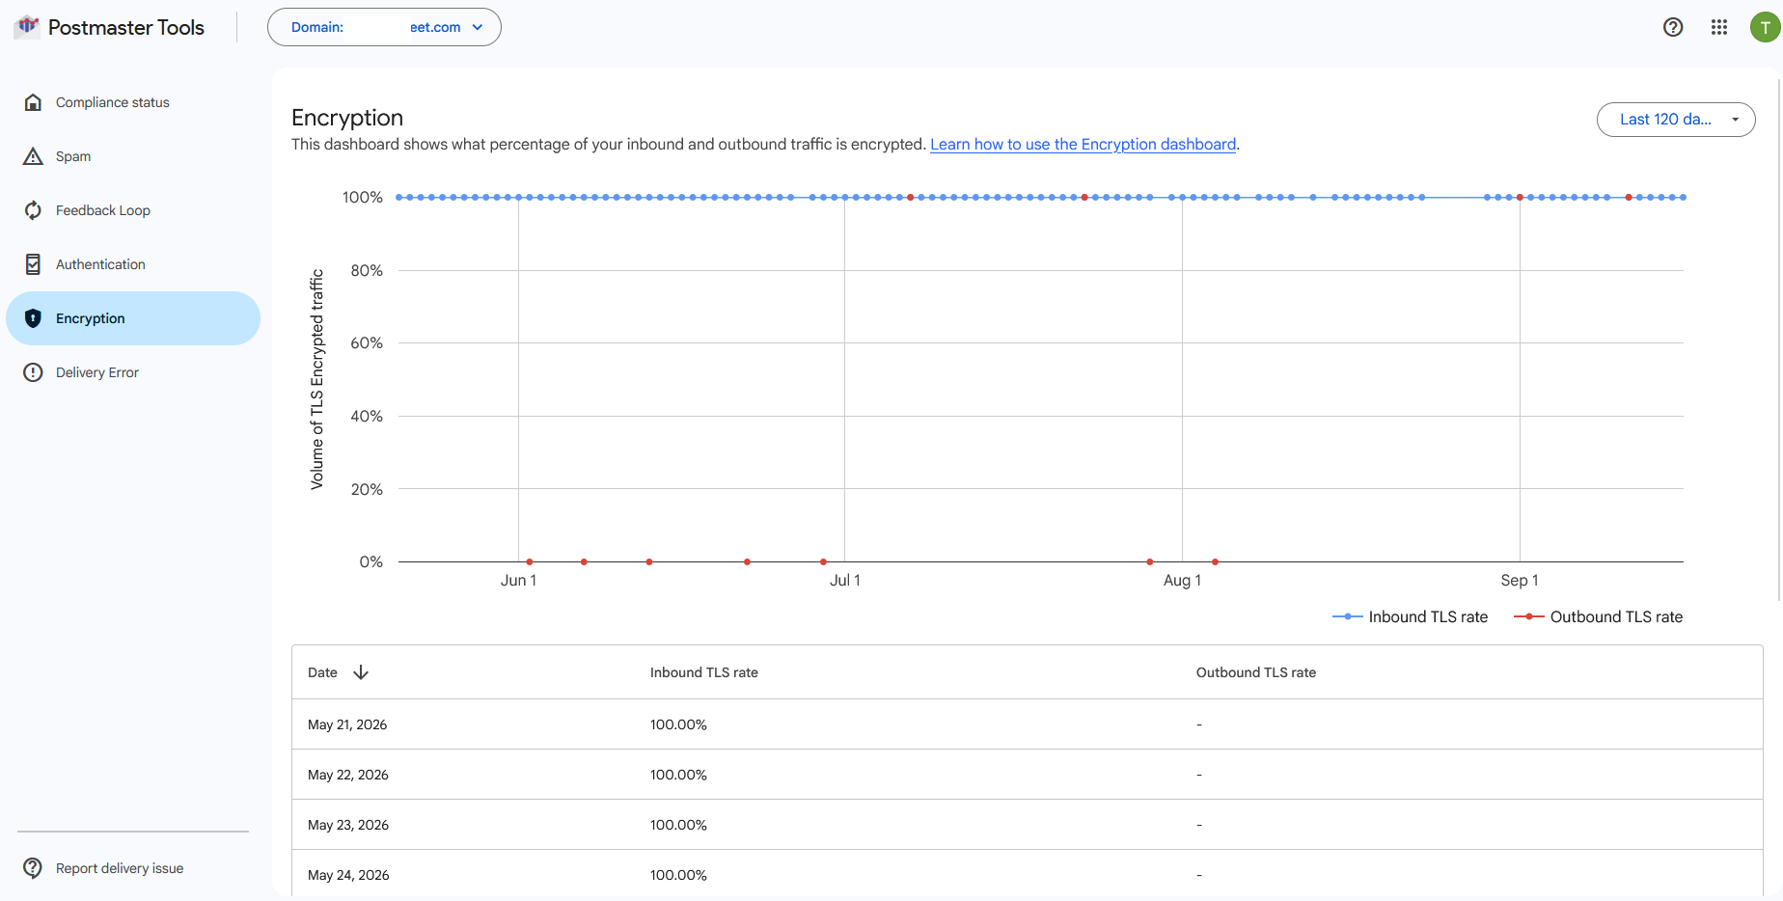1783x901 pixels.
Task: Open the help question mark icon
Action: [1673, 27]
